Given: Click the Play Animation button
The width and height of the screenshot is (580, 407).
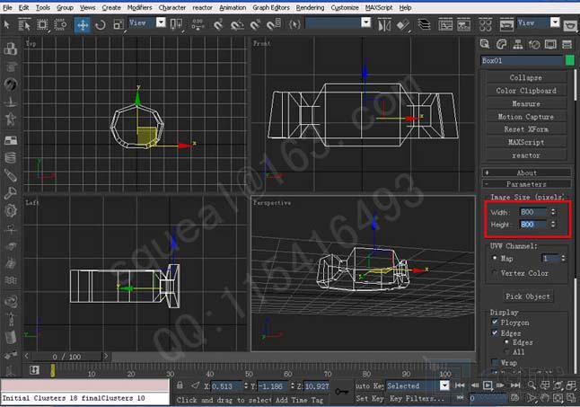Looking at the screenshot, I should coord(488,385).
